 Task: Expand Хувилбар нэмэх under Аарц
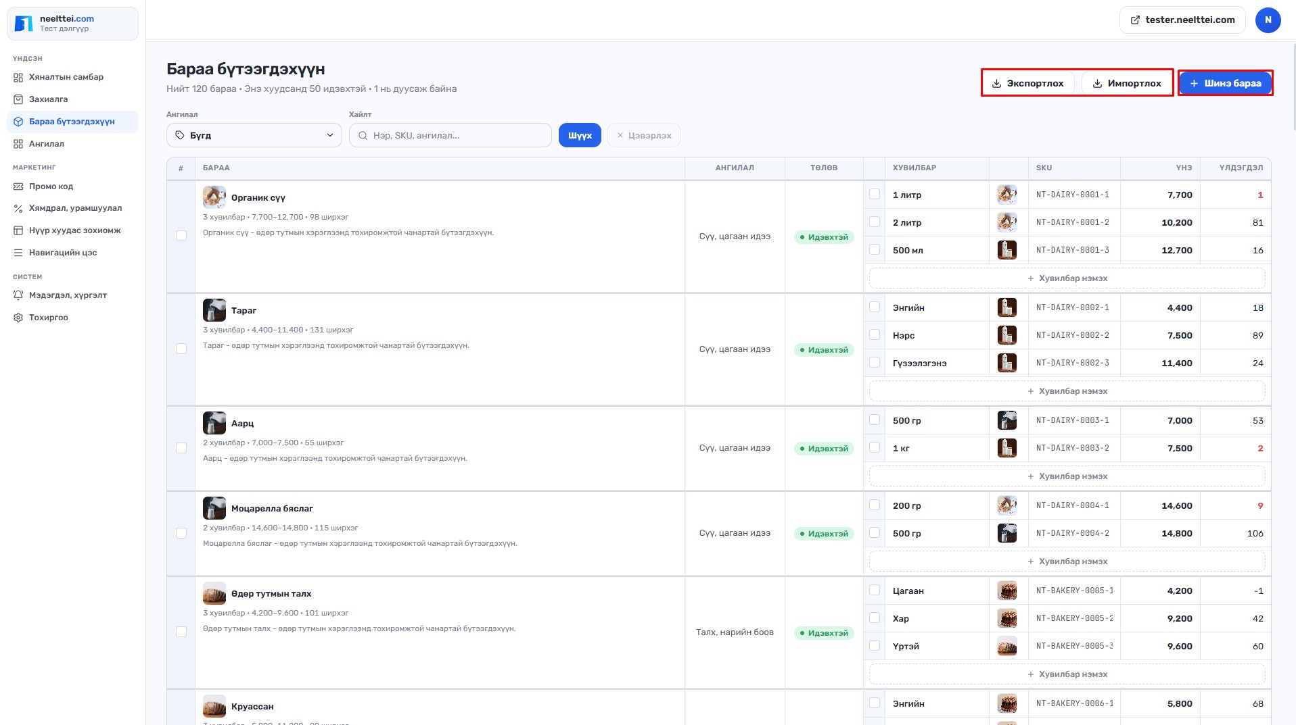click(x=1067, y=476)
